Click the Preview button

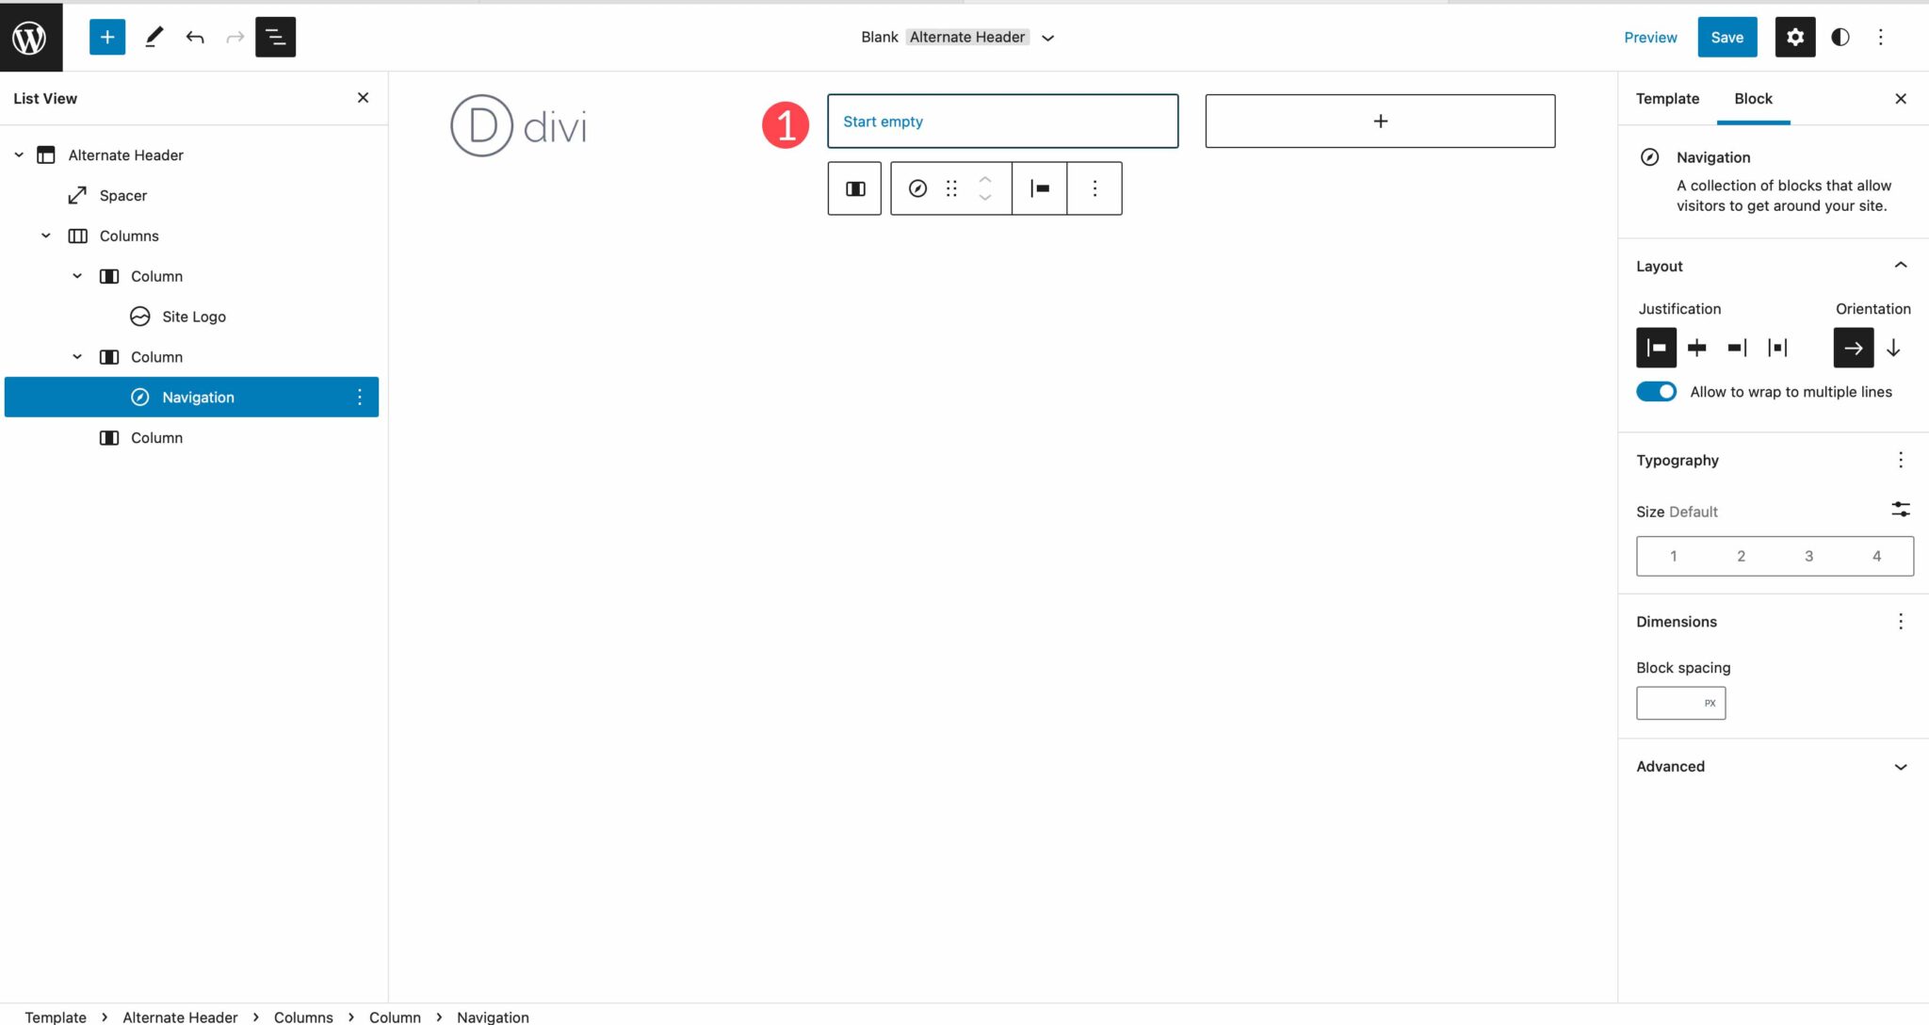pos(1651,36)
